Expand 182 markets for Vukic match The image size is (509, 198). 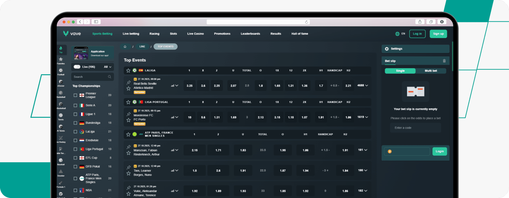363,191
